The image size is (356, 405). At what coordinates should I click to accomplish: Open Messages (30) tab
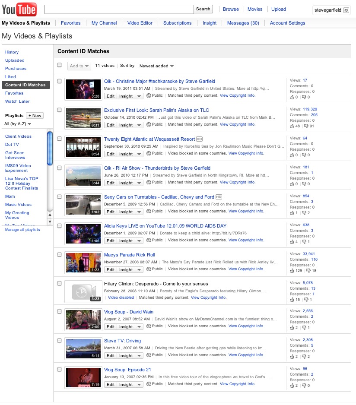[243, 23]
